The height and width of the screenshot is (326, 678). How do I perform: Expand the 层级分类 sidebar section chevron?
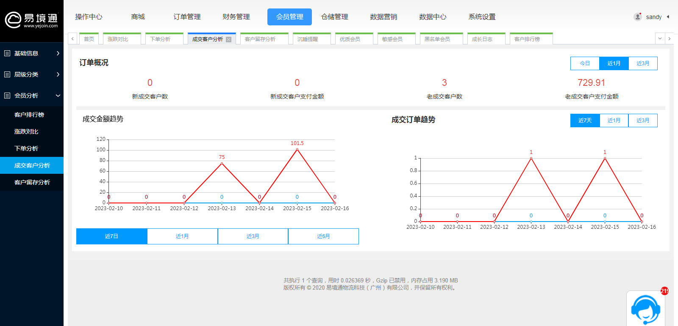coord(58,74)
